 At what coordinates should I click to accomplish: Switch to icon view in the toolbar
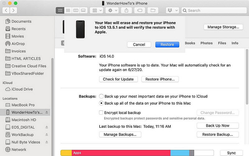(60, 11)
